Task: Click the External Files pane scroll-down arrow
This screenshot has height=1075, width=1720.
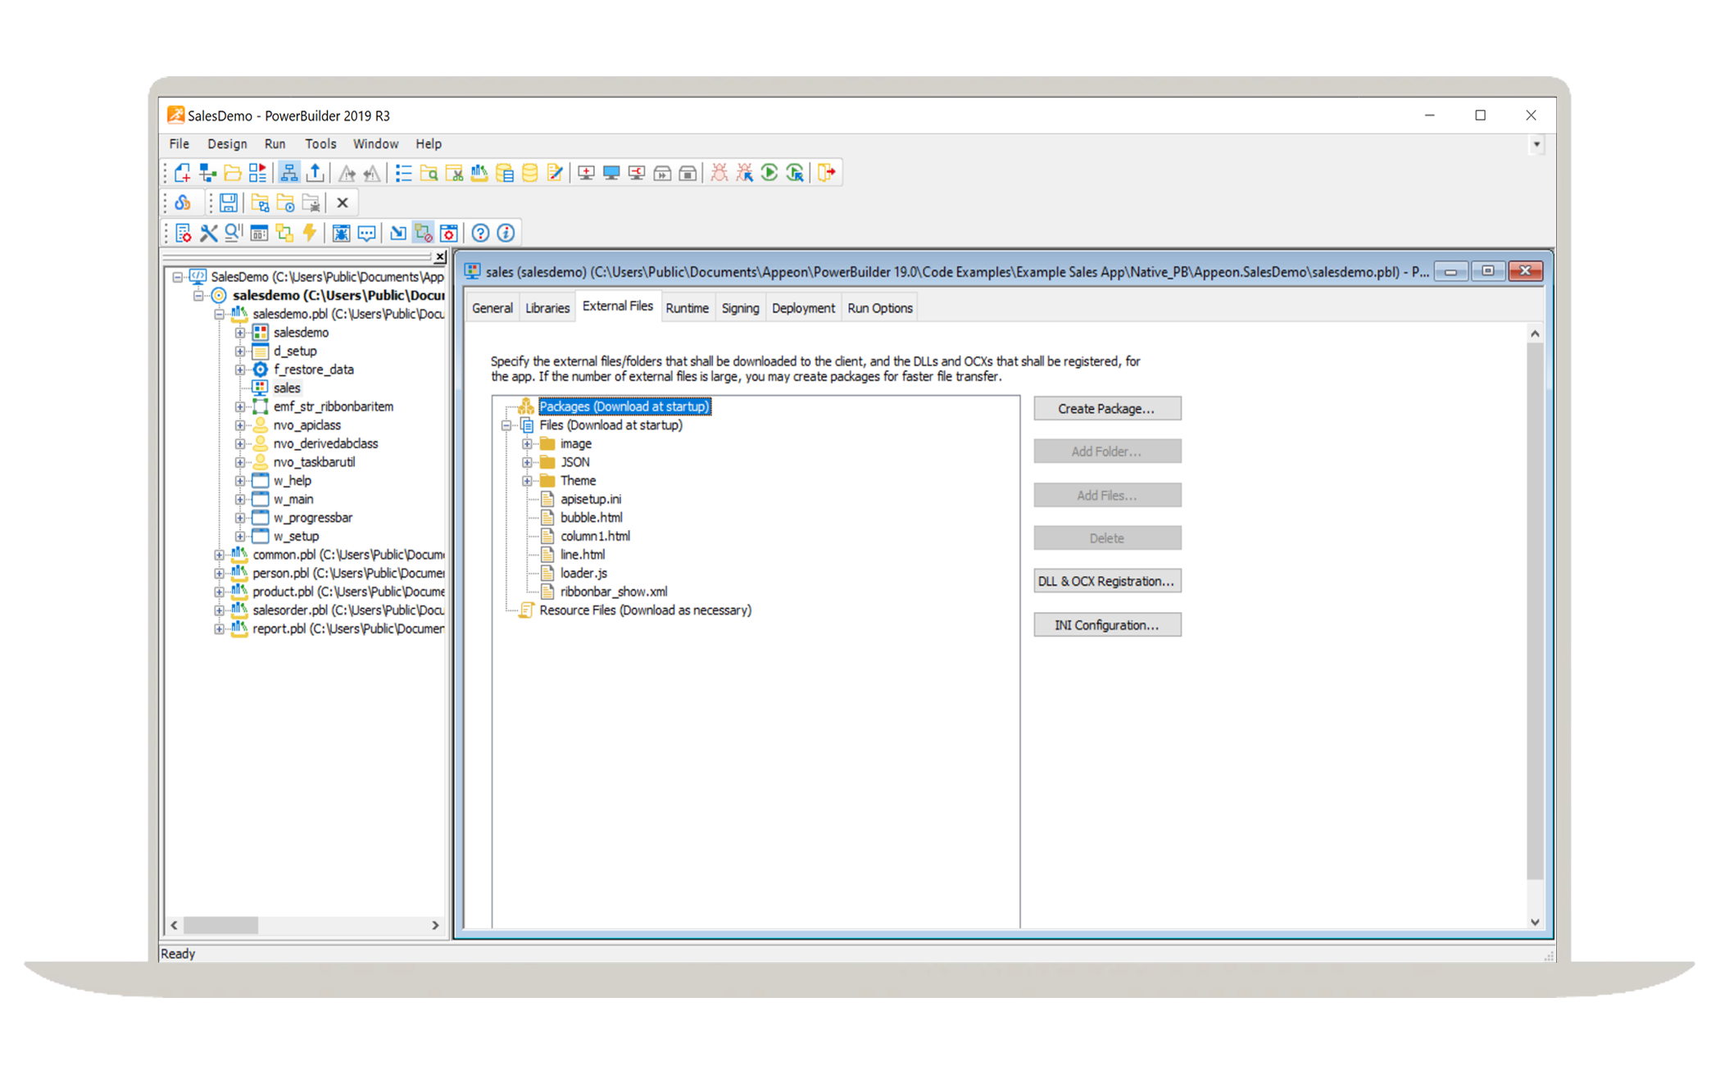Action: point(1535,922)
